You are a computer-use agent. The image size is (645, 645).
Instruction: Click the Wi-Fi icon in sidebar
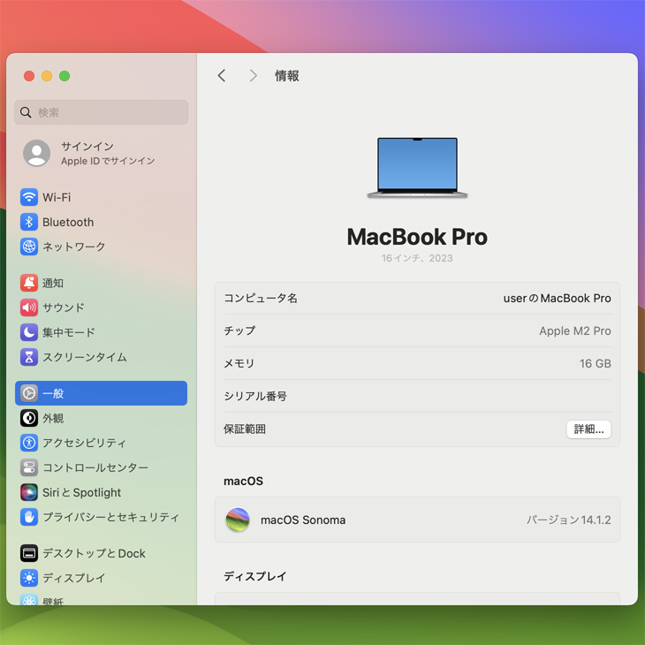pyautogui.click(x=29, y=197)
